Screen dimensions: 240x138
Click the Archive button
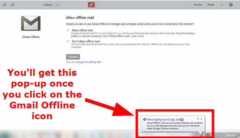(x=198, y=5)
